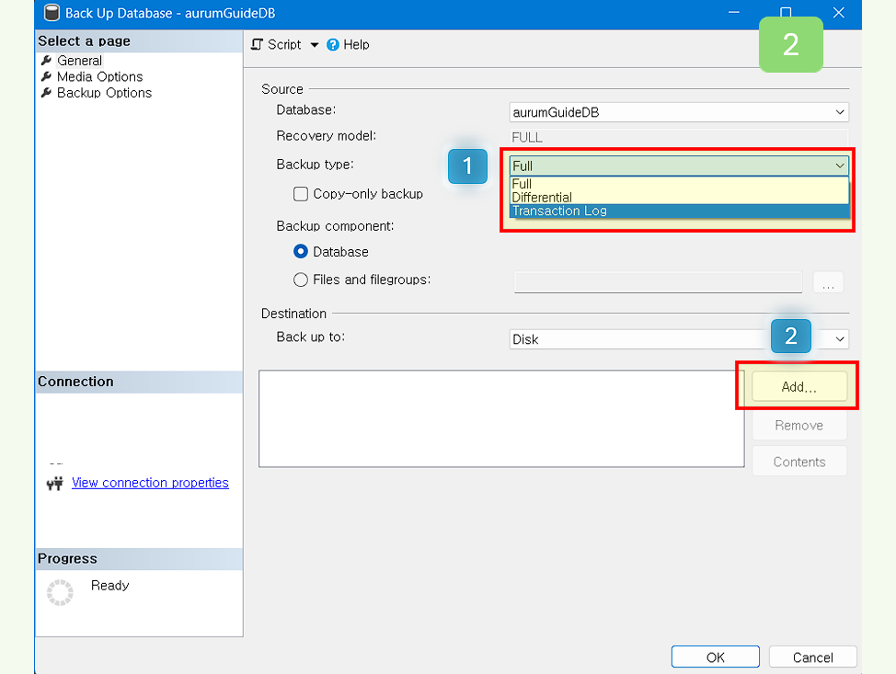This screenshot has width=896, height=674.
Task: Click the wrench icon beside General
Action: [x=46, y=60]
